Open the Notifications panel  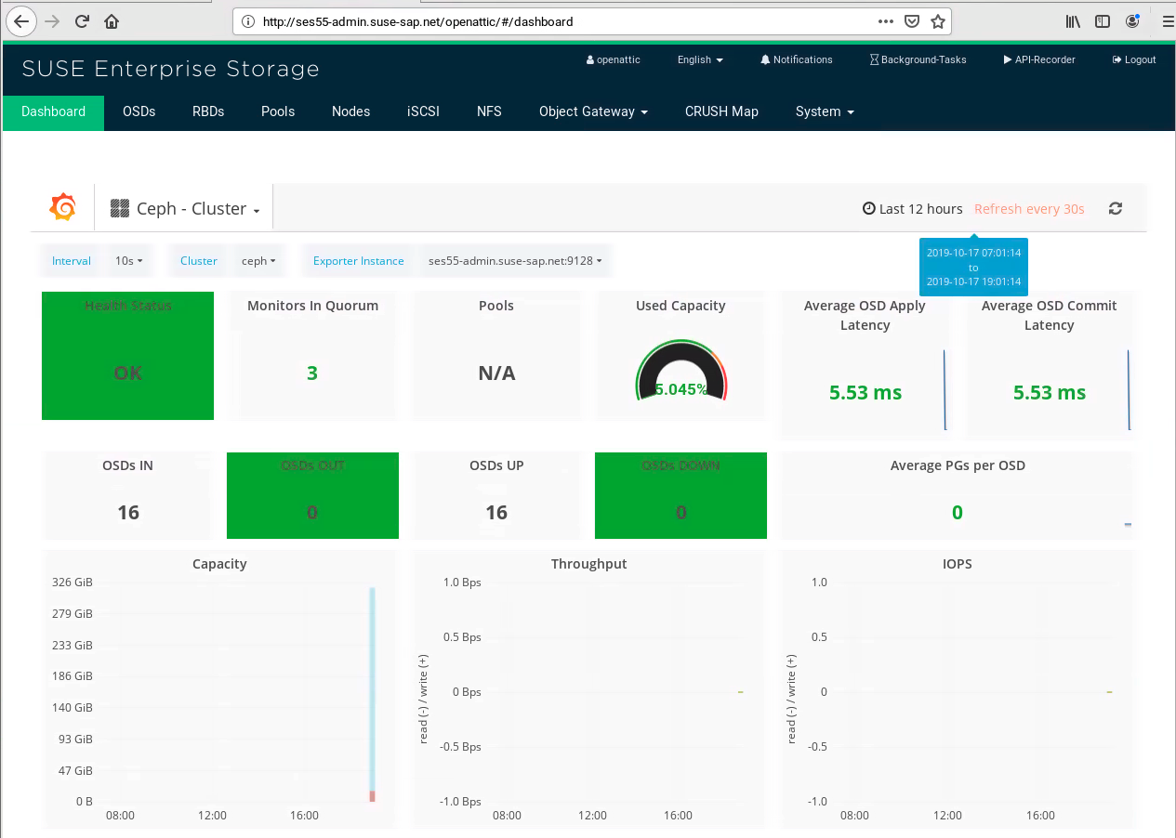click(796, 59)
